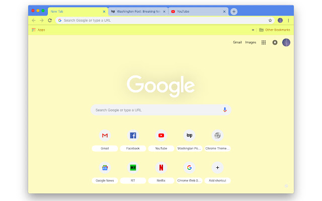Open Google notifications bell
Image resolution: width=322 pixels, height=201 pixels.
[275, 42]
